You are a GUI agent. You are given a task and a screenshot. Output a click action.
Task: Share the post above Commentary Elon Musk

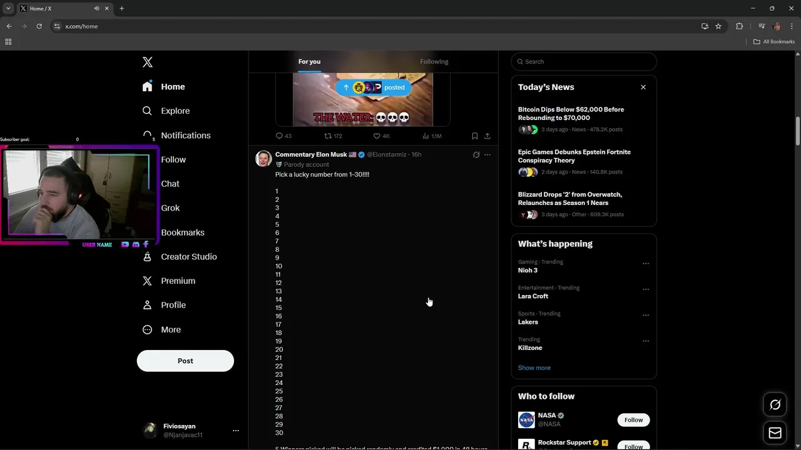(x=487, y=136)
